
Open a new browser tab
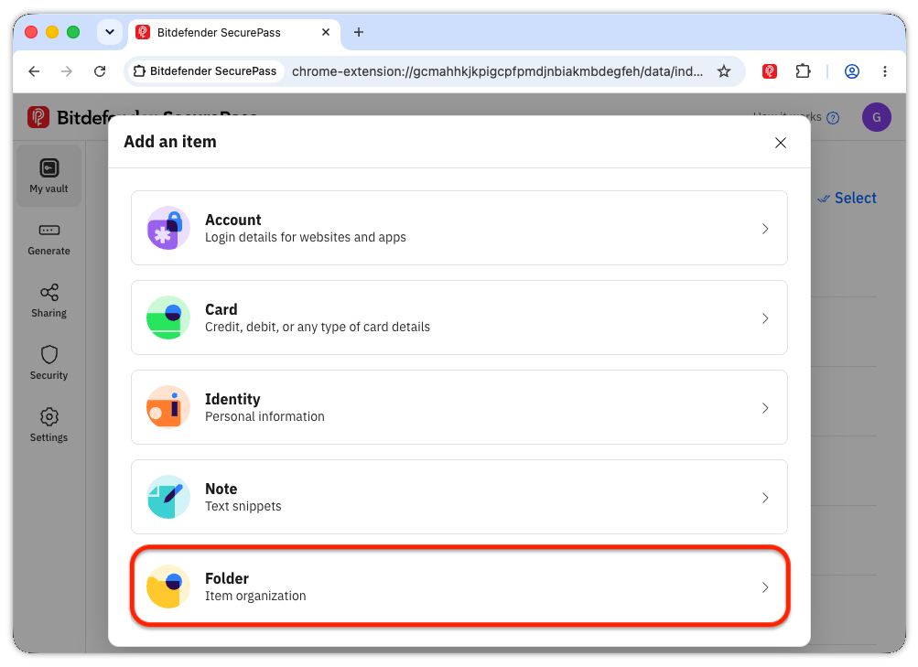[x=359, y=32]
